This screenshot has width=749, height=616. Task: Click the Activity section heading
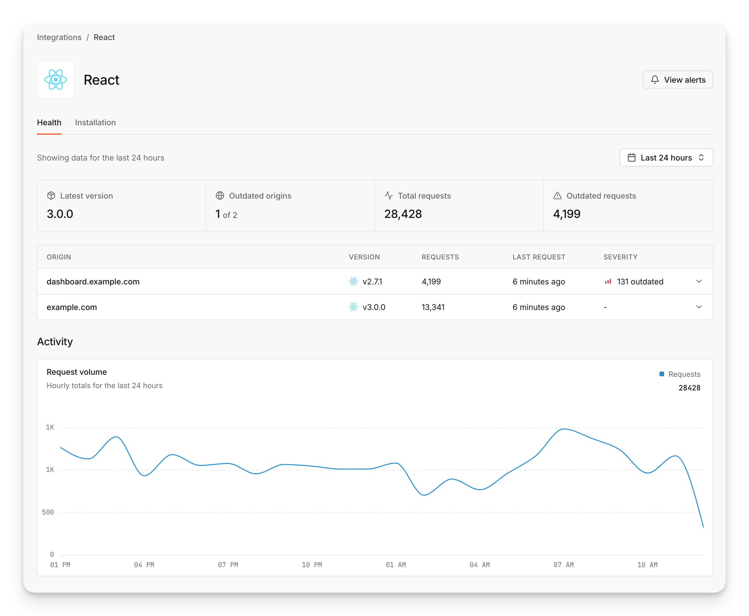tap(55, 341)
